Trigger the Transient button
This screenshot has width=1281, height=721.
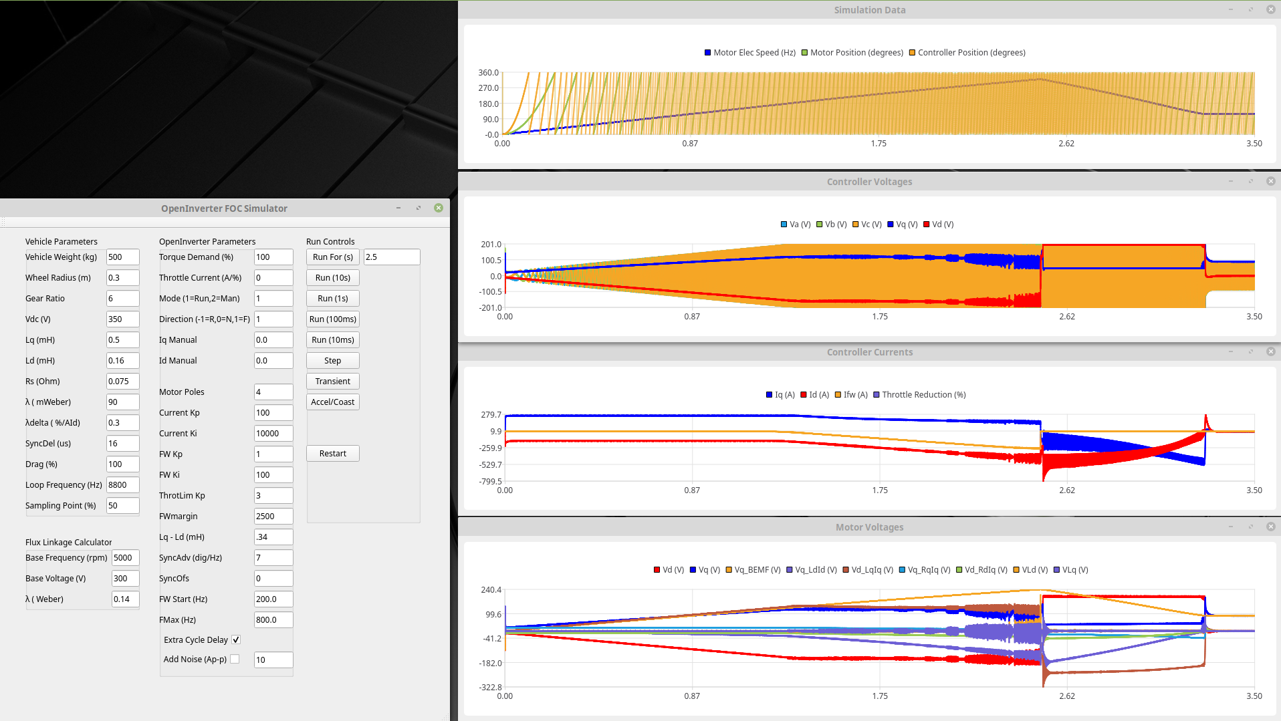[332, 382]
